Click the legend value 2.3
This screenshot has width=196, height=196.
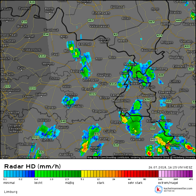point(67,179)
